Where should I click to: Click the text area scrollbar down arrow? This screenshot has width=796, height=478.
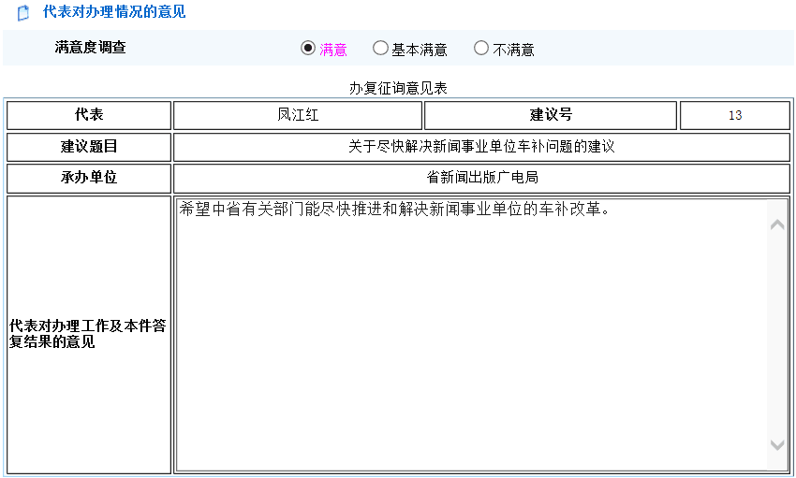pyautogui.click(x=777, y=445)
